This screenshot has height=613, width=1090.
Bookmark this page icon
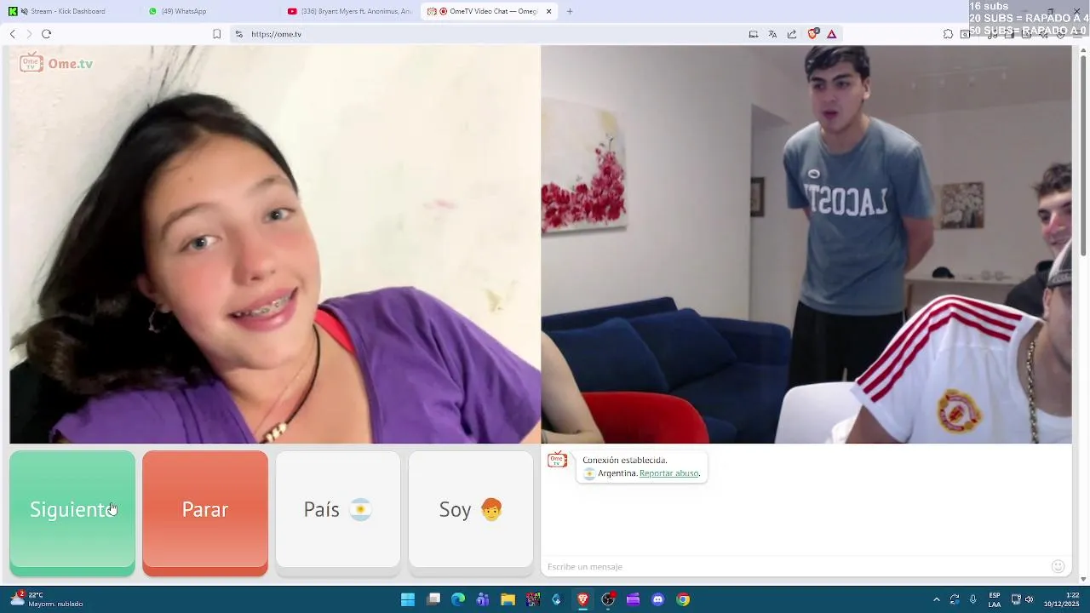pyautogui.click(x=216, y=34)
